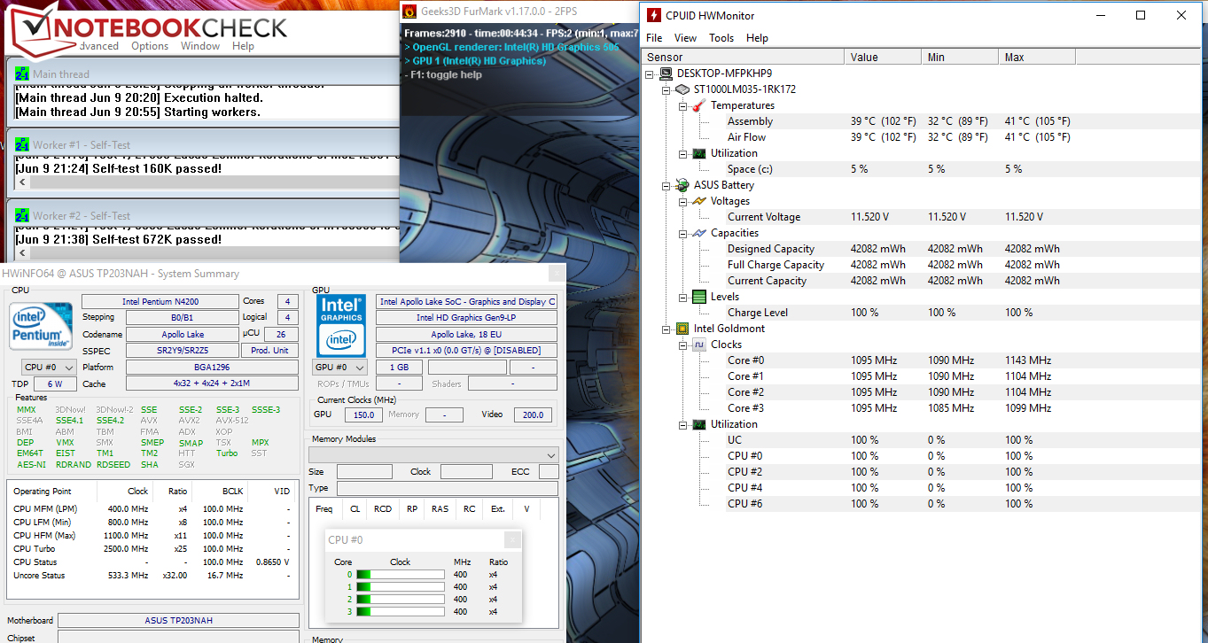Viewport: 1208px width, 643px height.
Task: Click the Clocks square-wave icon
Action: 699,345
